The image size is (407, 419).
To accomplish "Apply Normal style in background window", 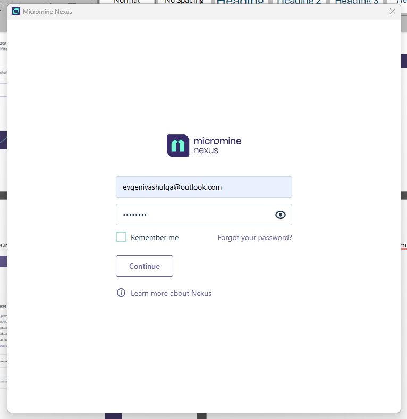I will coord(127,2).
